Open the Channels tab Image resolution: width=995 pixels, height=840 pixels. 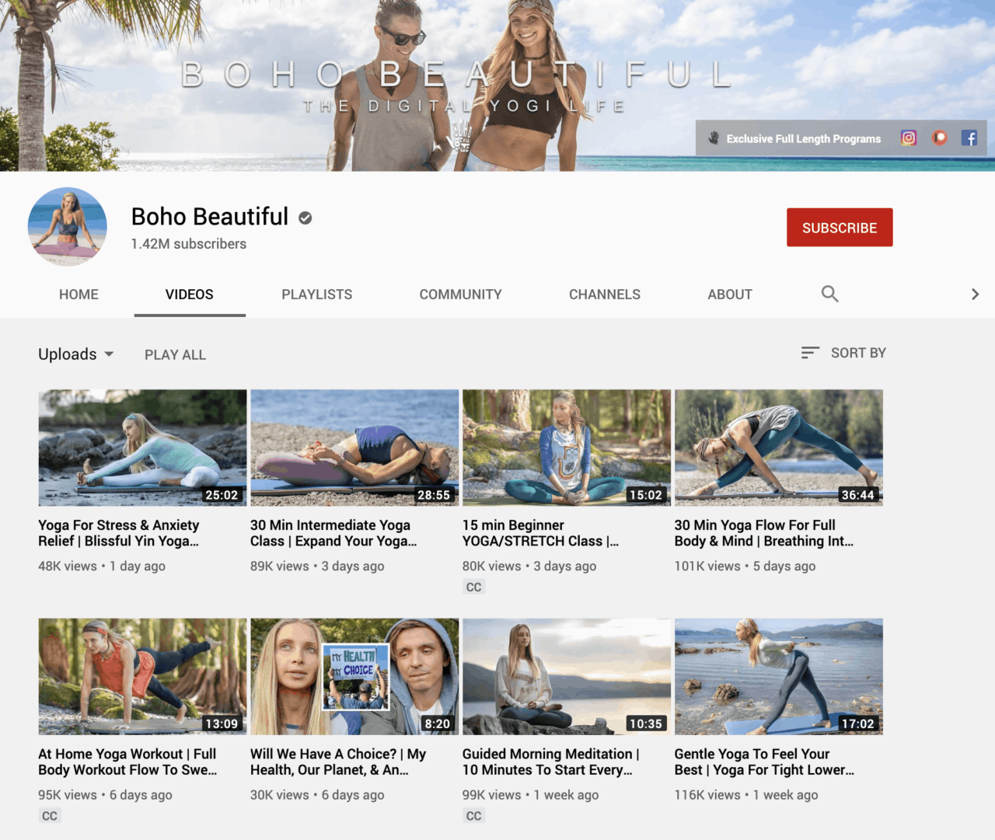(605, 295)
